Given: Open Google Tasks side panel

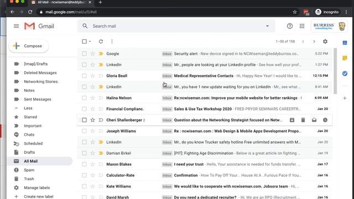Looking at the screenshot, I should click(345, 74).
